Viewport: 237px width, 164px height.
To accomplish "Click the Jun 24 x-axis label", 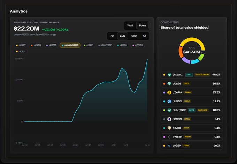I will click(x=75, y=145).
